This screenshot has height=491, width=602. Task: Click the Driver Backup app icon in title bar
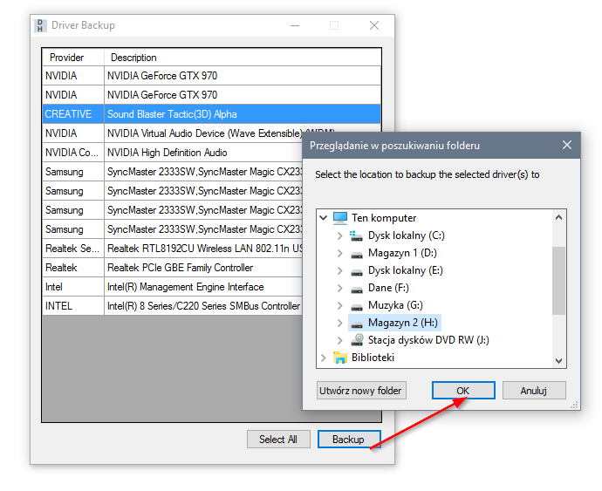pos(40,25)
